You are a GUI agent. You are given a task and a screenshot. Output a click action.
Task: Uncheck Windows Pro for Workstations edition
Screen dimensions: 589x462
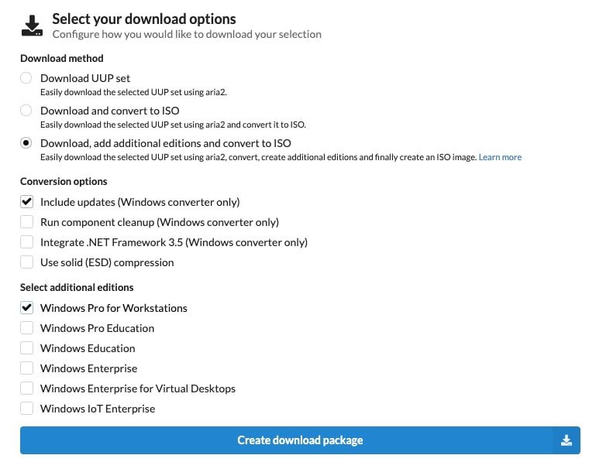pyautogui.click(x=26, y=308)
